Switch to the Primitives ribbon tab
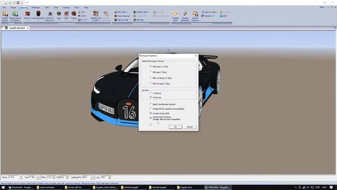The height and width of the screenshot is (190, 337). pyautogui.click(x=36, y=7)
